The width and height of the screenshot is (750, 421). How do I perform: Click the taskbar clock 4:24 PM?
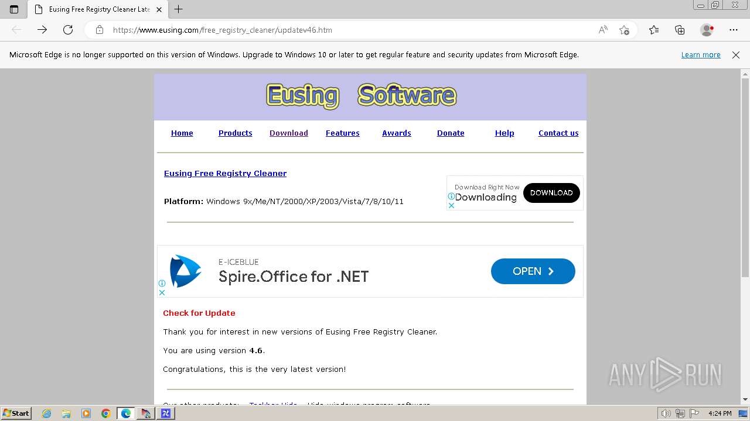pyautogui.click(x=720, y=413)
